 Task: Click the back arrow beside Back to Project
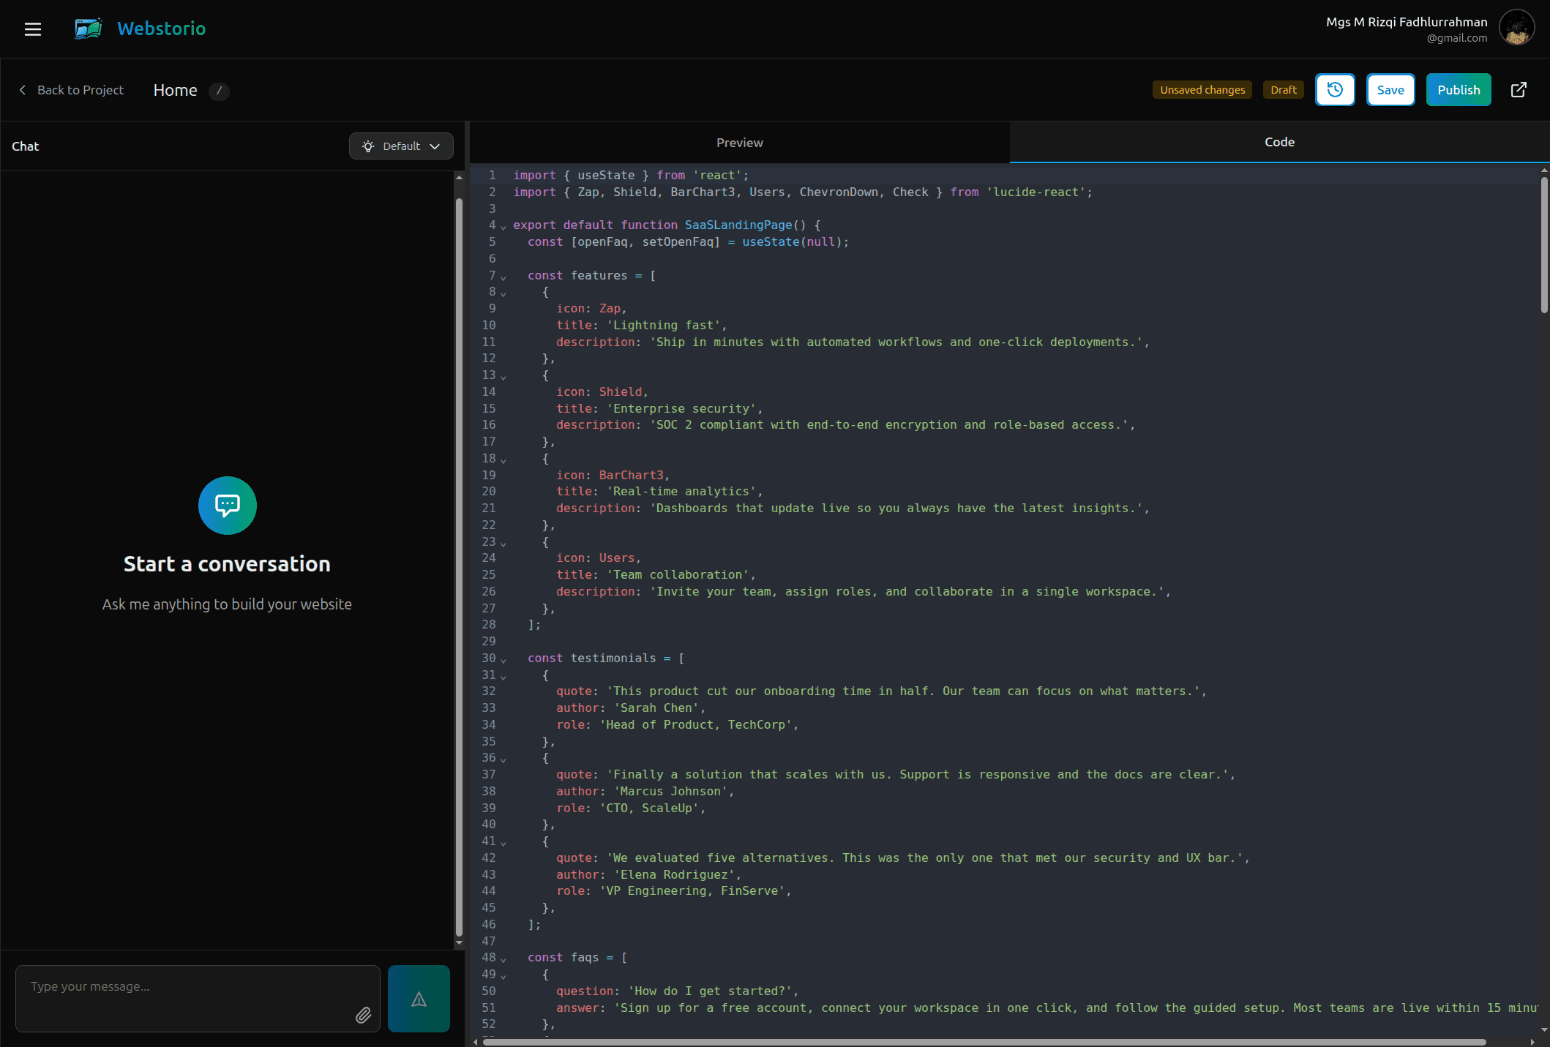23,90
